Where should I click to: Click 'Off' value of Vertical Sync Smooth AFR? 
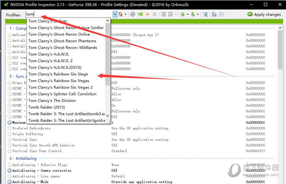114,145
